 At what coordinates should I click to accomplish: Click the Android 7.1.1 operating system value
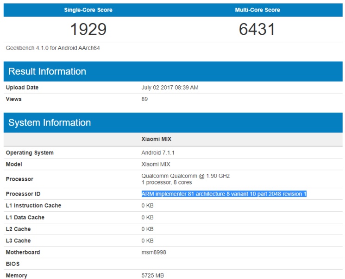point(157,153)
